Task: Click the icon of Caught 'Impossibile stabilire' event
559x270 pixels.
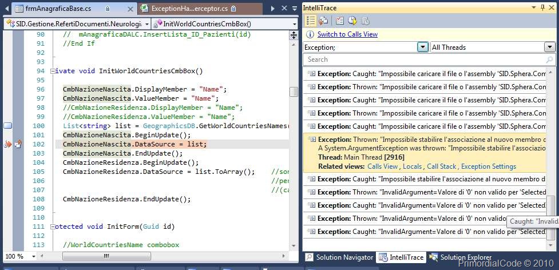Action: pyautogui.click(x=312, y=179)
